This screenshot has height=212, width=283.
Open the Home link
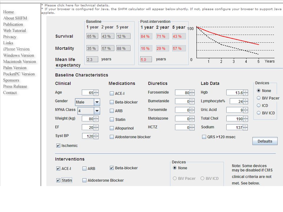click(9, 12)
